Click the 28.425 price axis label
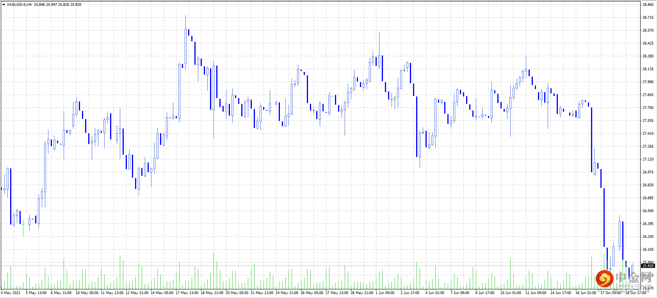657x298 pixels. (x=648, y=43)
